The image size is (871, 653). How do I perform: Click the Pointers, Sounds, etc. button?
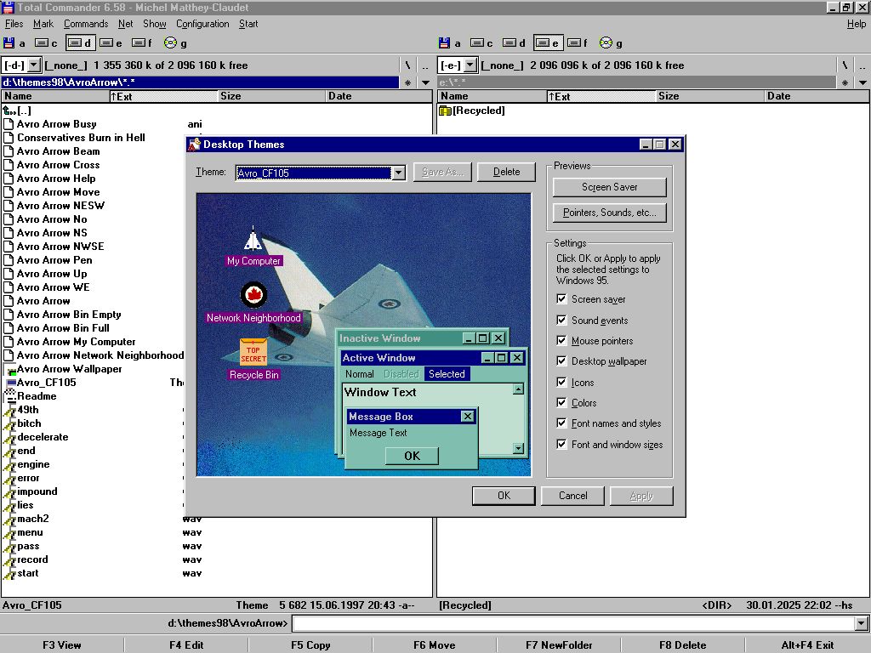[x=609, y=213]
